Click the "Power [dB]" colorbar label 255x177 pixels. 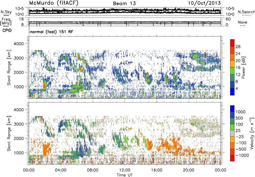coord(243,67)
